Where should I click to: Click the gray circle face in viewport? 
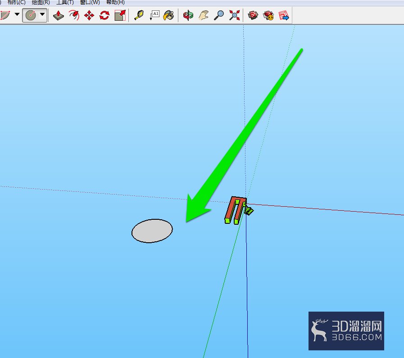152,231
